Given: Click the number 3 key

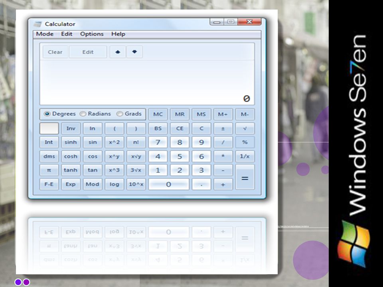Looking at the screenshot, I should tap(201, 170).
